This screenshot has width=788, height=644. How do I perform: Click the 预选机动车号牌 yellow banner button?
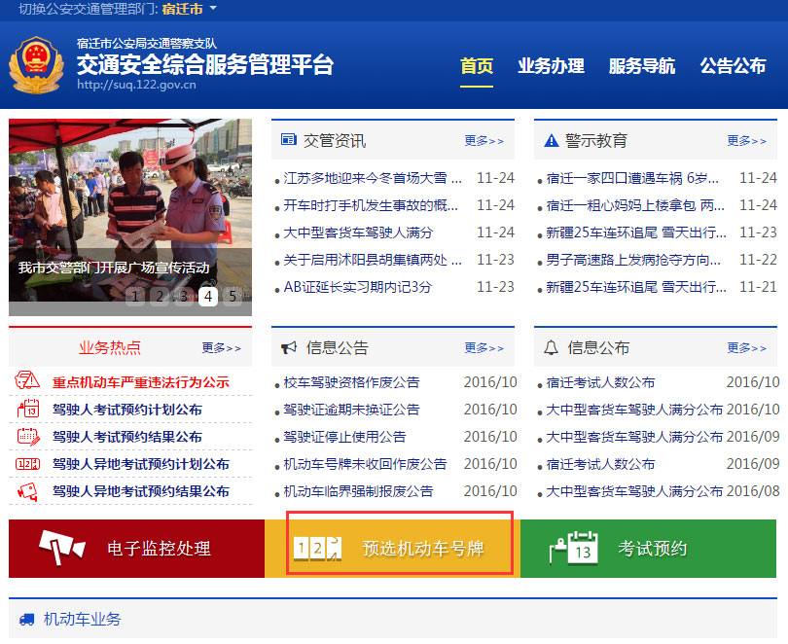click(399, 547)
